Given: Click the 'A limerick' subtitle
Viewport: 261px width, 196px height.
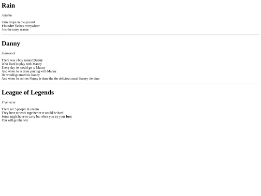Looking at the screenshot, I should pyautogui.click(x=8, y=53).
